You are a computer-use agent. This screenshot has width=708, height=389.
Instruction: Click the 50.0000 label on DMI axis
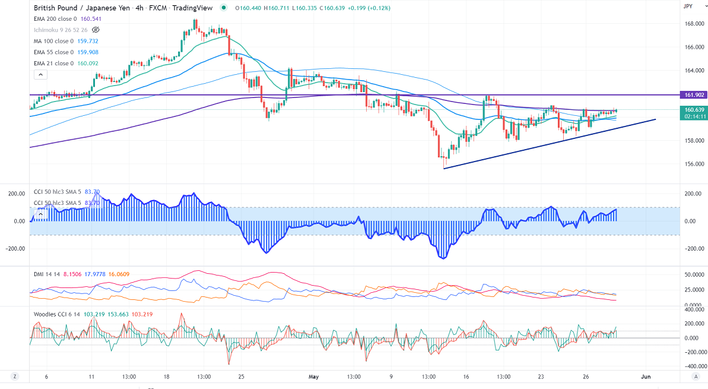coord(694,275)
